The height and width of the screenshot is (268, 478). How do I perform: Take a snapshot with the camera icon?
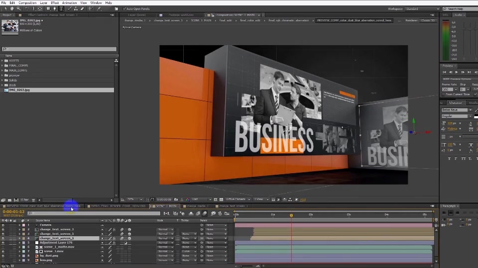tap(176, 200)
